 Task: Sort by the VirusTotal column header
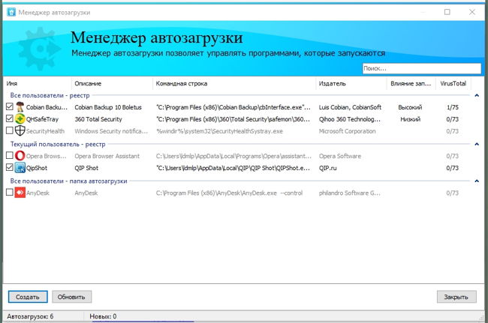coord(453,83)
